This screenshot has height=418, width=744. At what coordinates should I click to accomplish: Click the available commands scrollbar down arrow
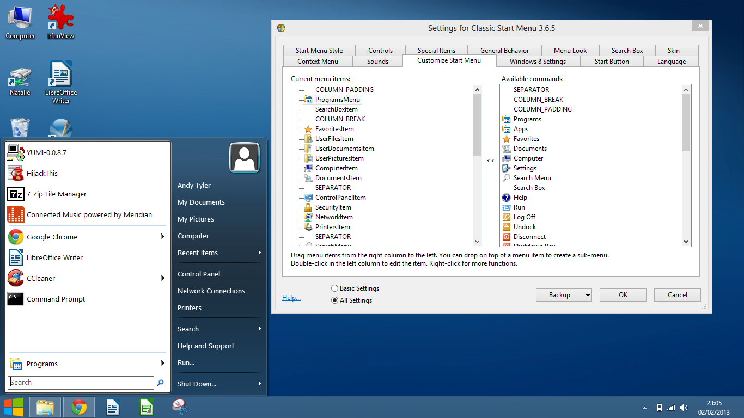[x=686, y=242]
